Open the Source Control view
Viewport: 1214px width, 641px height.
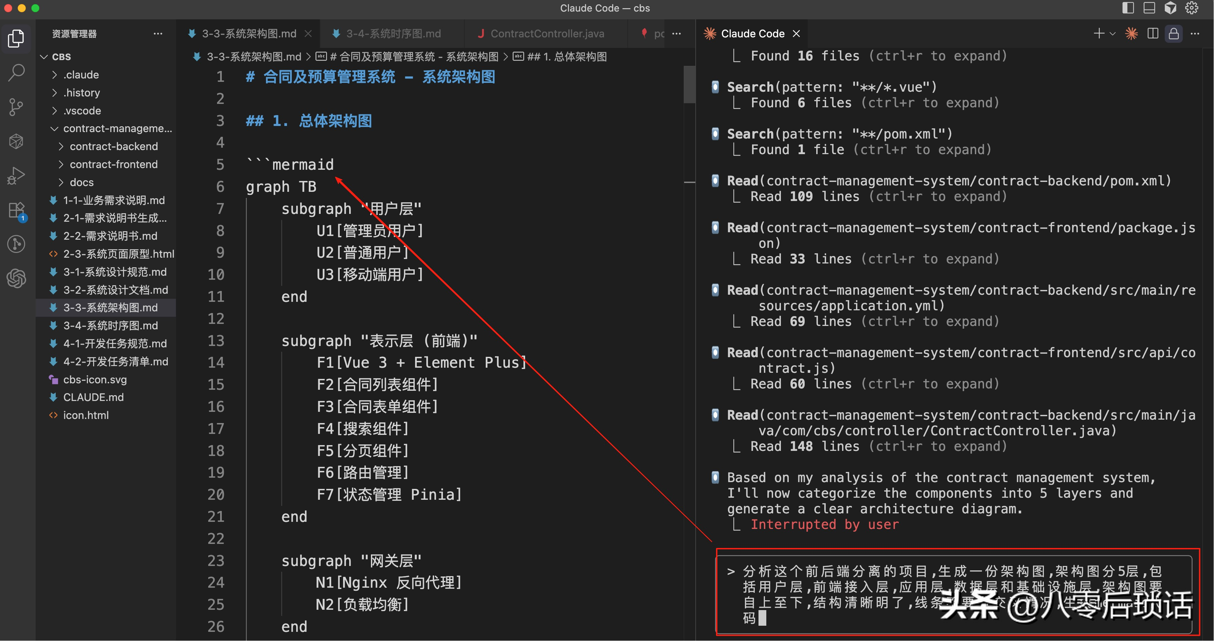click(17, 107)
